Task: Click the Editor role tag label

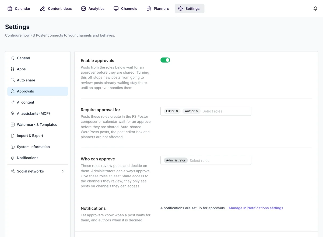Action: 170,111
